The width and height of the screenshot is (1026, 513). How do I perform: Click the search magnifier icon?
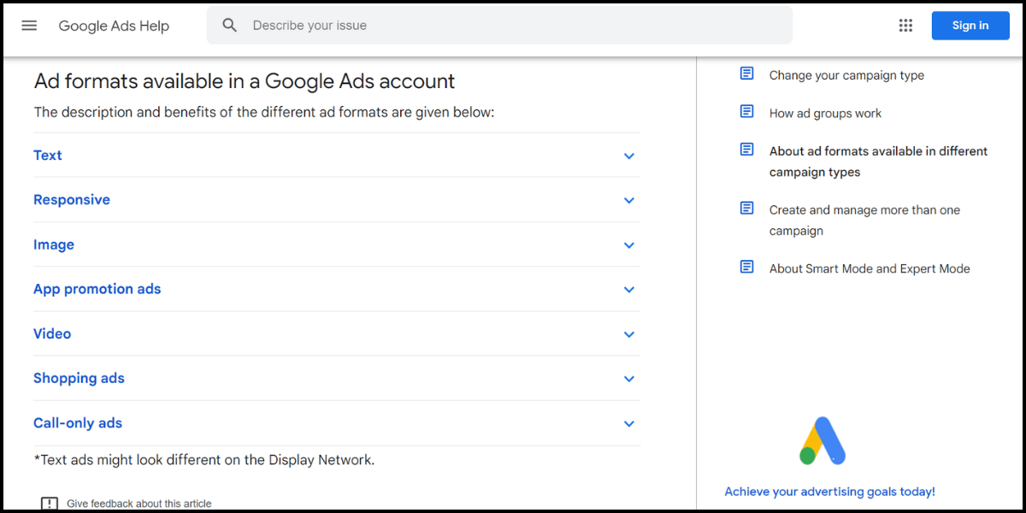[229, 25]
